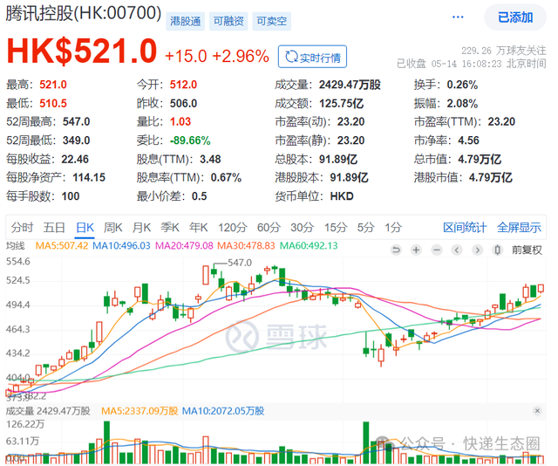Click the 货币单位 value HKD

click(x=342, y=196)
